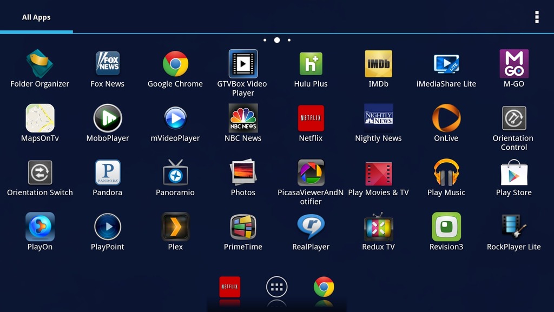Image resolution: width=554 pixels, height=312 pixels.
Task: Launch the Orientation Switch app
Action: point(40,173)
